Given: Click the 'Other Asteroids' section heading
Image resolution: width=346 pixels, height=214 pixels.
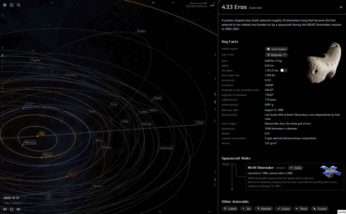Looking at the screenshot, I should pos(235,202).
